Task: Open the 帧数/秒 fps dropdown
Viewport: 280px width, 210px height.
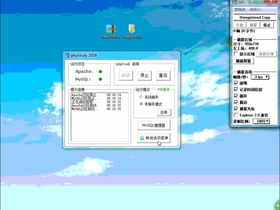Action: 260,77
